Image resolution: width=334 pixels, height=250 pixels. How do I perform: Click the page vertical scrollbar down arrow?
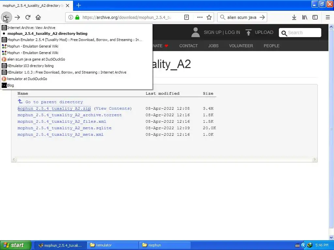[x=331, y=237]
